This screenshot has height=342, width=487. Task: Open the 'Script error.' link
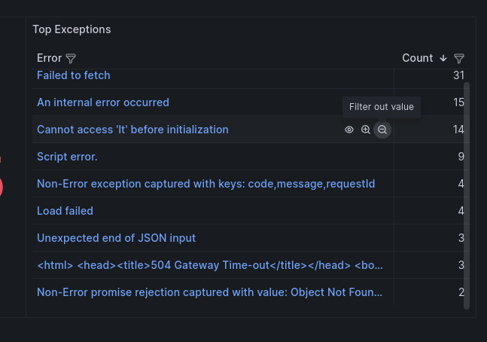pos(67,157)
